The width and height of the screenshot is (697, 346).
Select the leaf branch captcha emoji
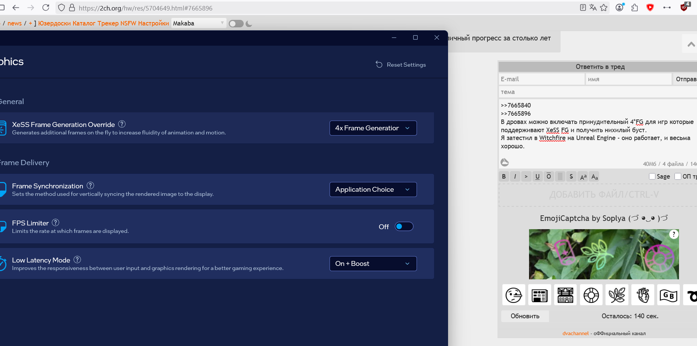[617, 295]
